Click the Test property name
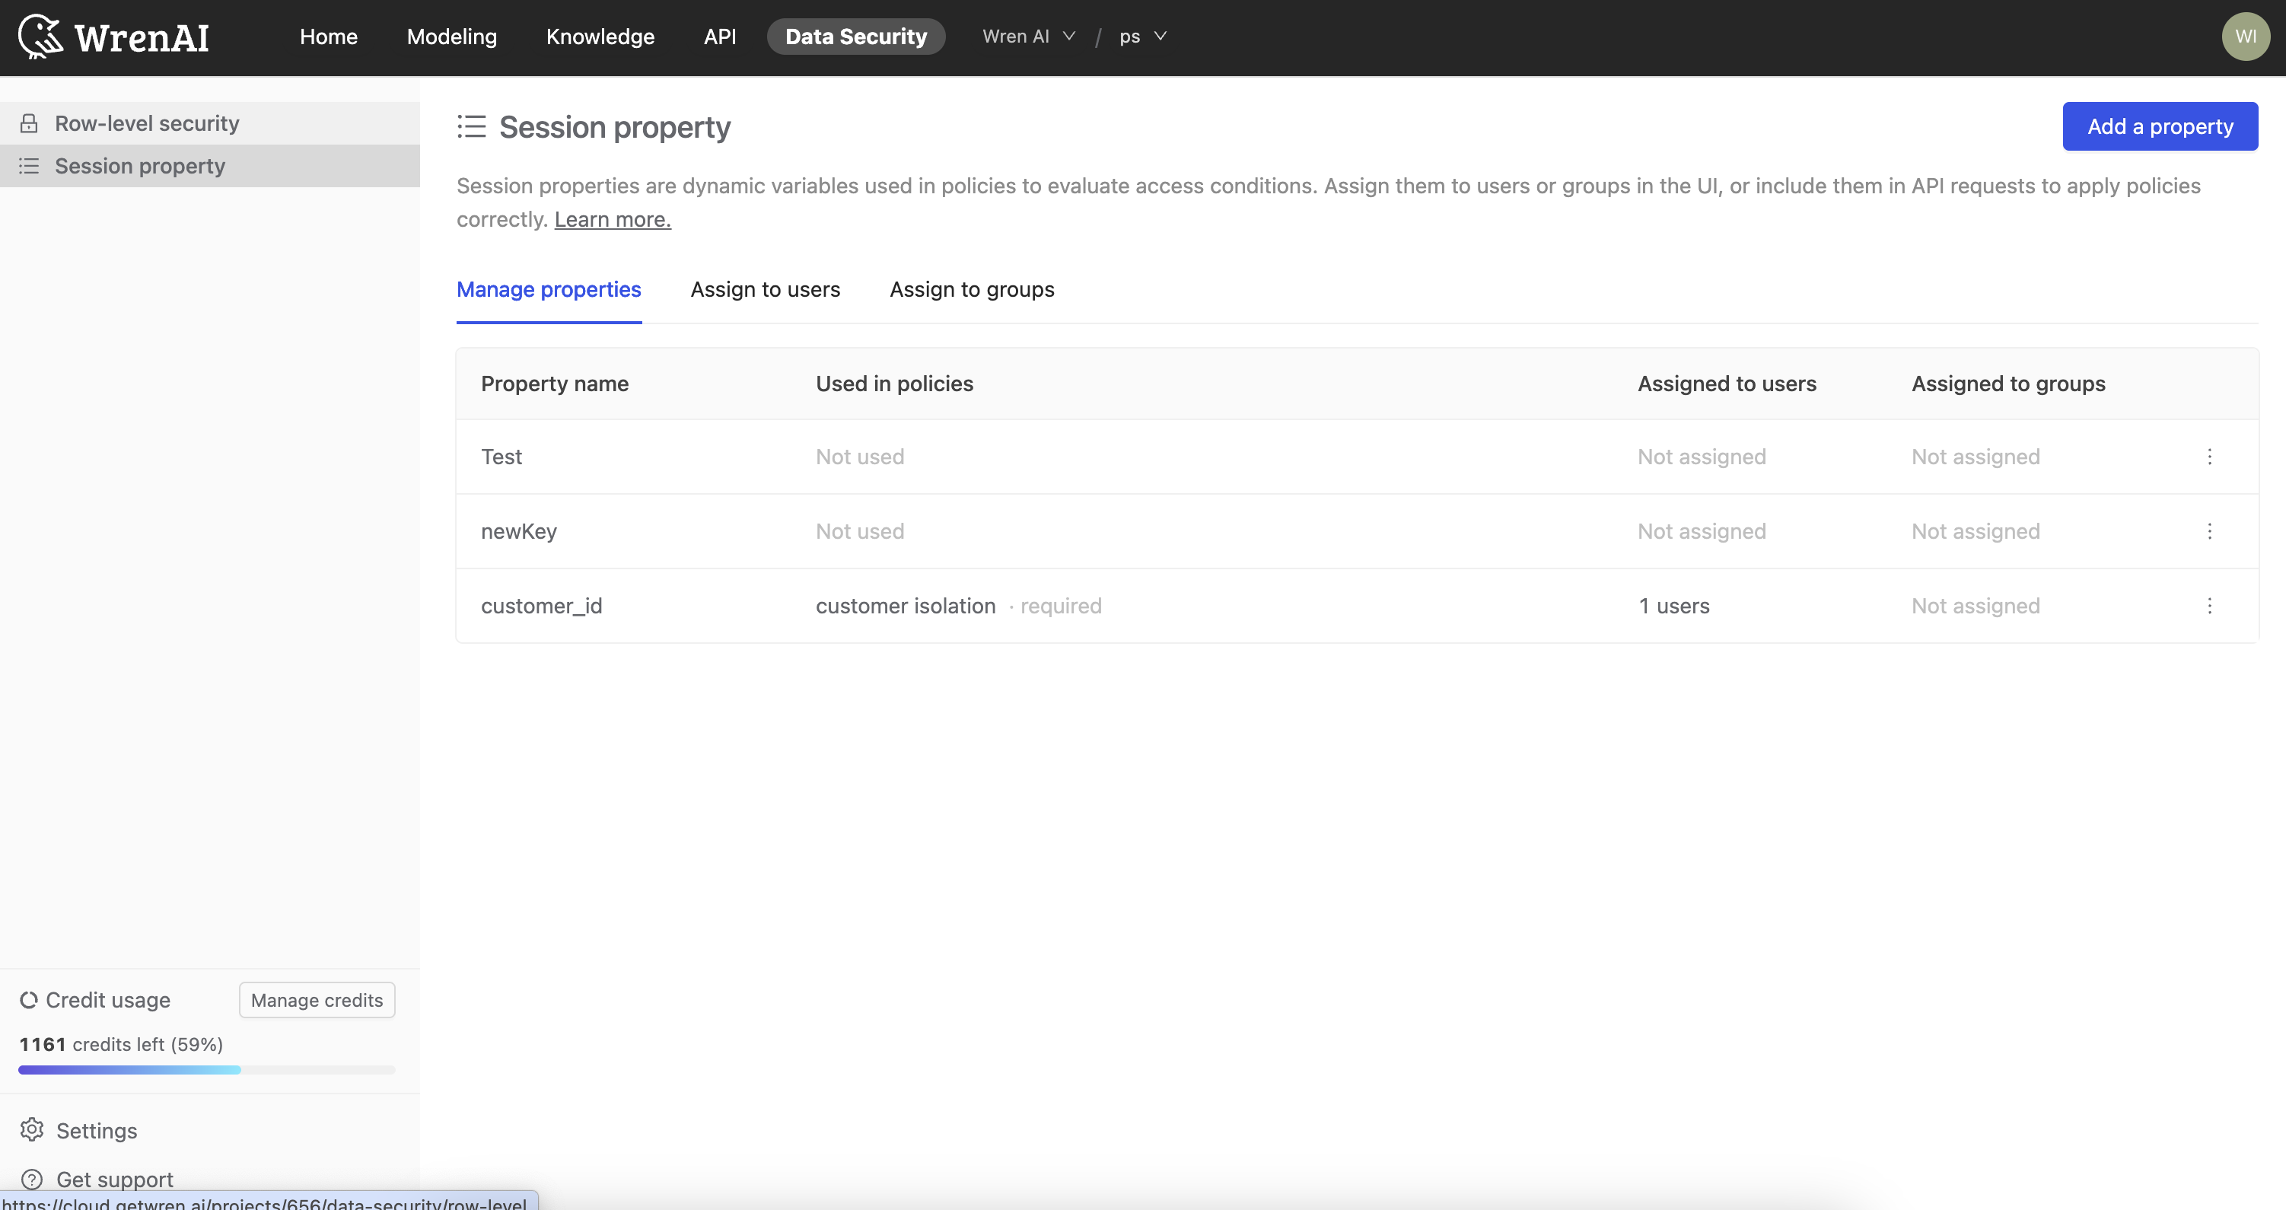This screenshot has height=1210, width=2286. coord(501,457)
